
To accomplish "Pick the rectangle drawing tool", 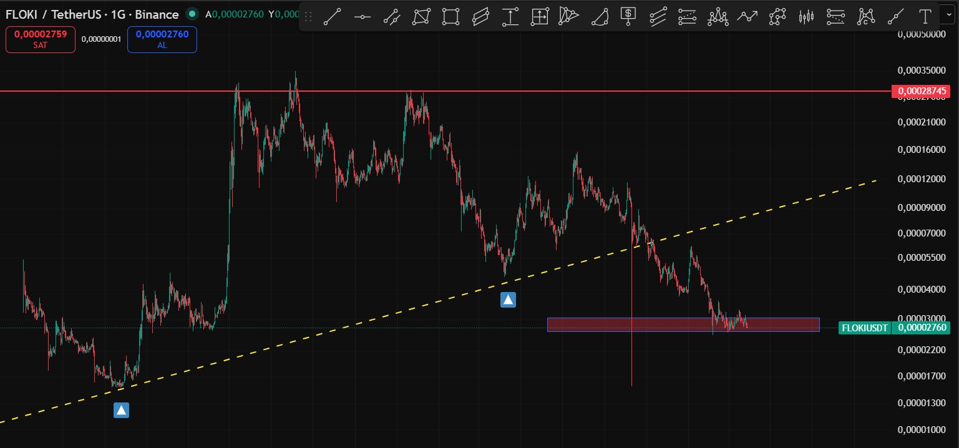I will pyautogui.click(x=450, y=17).
